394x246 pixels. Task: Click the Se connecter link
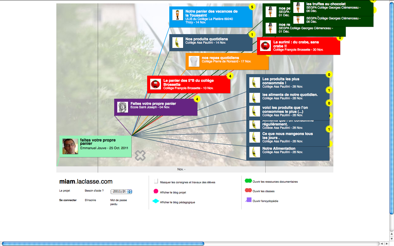pyautogui.click(x=68, y=200)
